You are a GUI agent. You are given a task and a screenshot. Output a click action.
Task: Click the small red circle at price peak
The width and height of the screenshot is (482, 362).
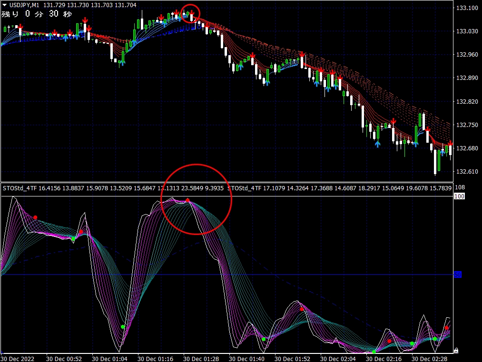coord(191,13)
